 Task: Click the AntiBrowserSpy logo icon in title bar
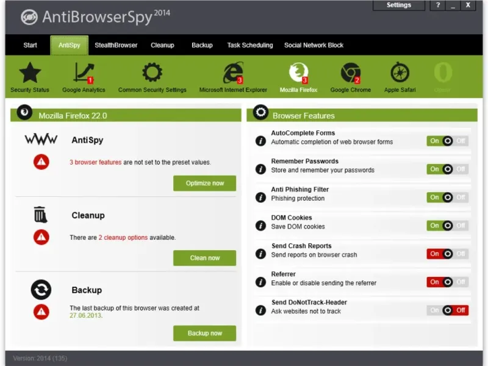pyautogui.click(x=29, y=17)
